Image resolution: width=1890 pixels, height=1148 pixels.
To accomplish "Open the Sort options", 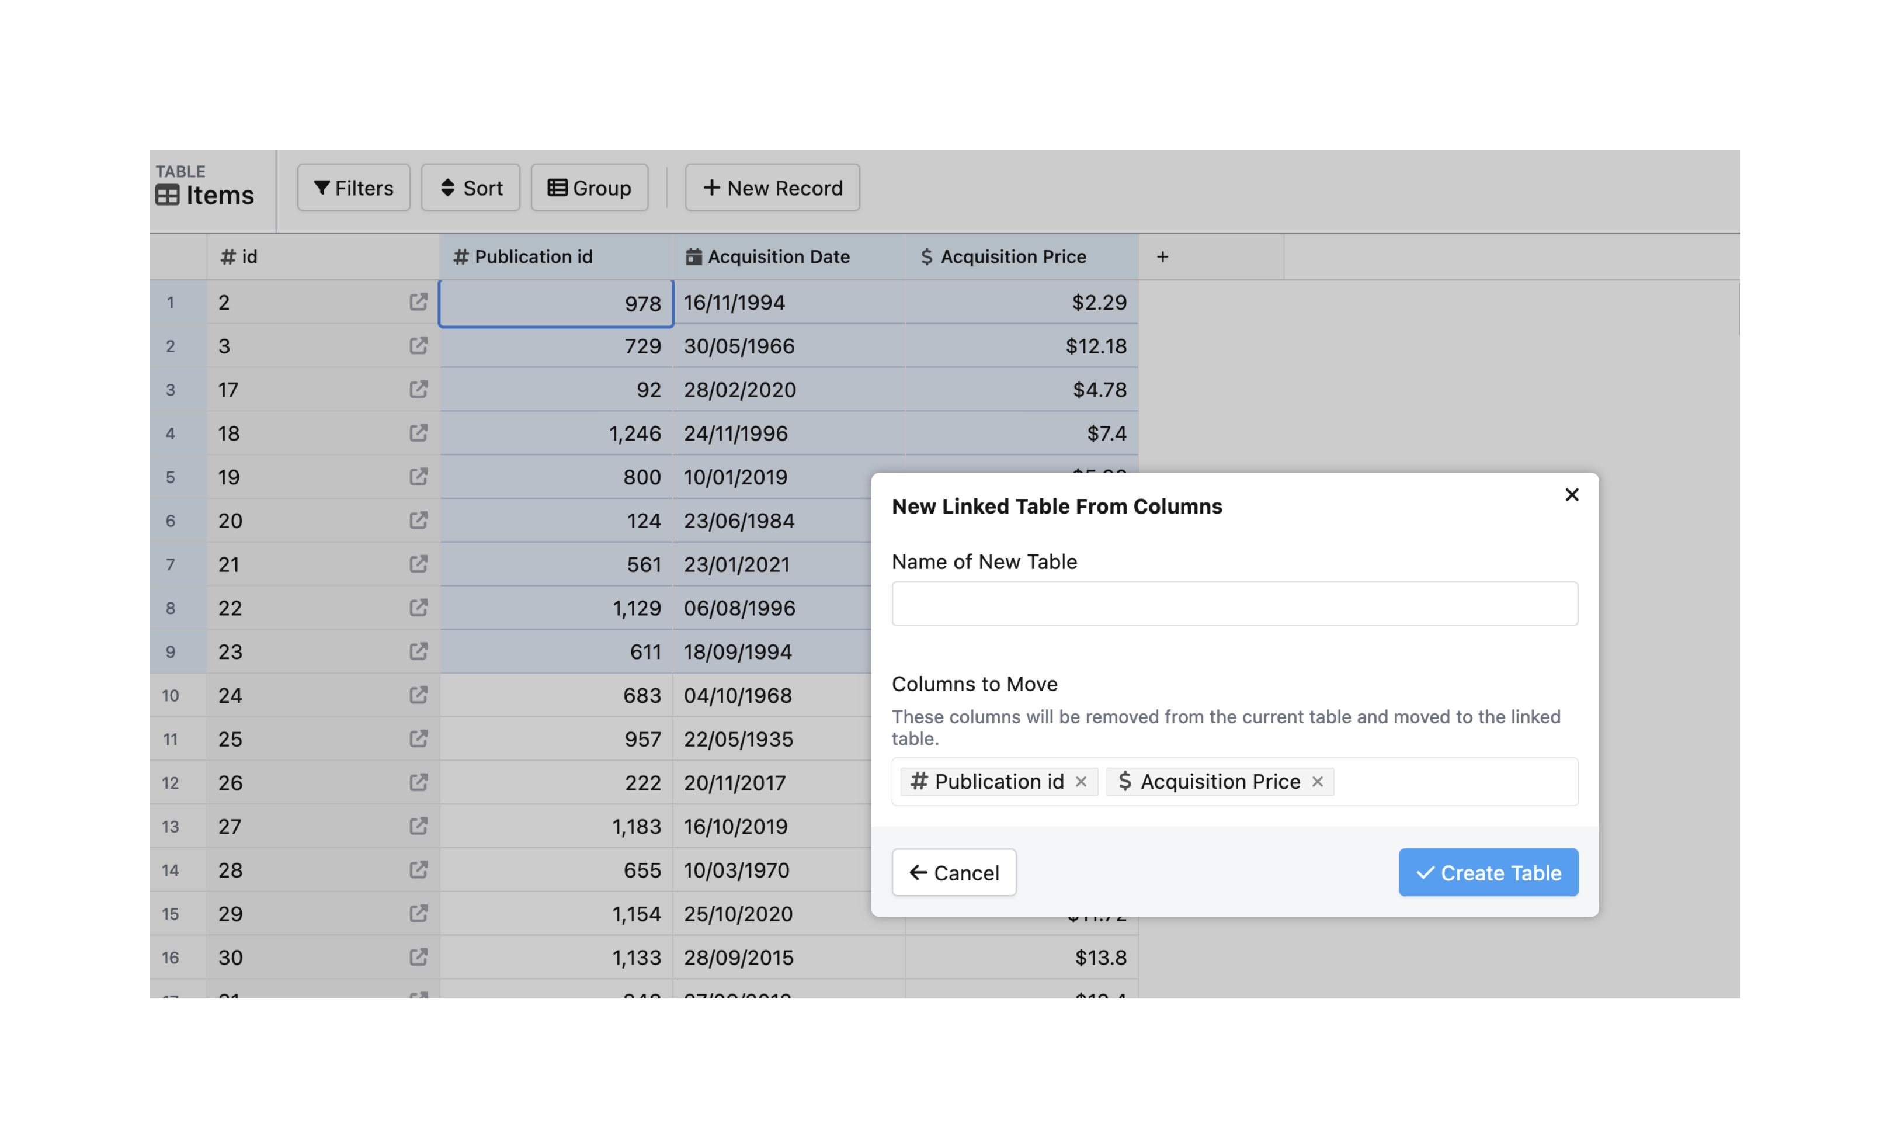I will (470, 188).
